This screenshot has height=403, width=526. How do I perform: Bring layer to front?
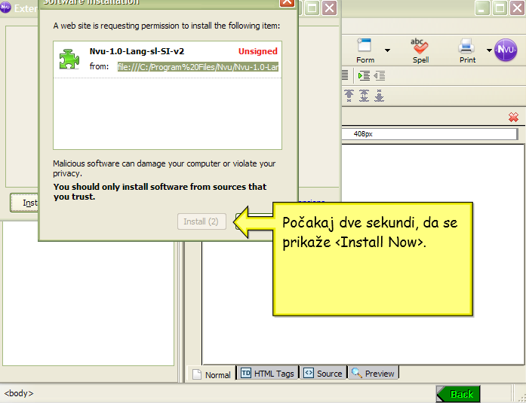(349, 96)
